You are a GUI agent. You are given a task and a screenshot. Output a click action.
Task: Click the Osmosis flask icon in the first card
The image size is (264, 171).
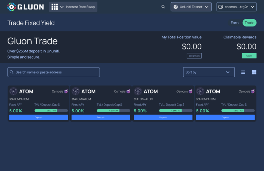click(x=66, y=91)
